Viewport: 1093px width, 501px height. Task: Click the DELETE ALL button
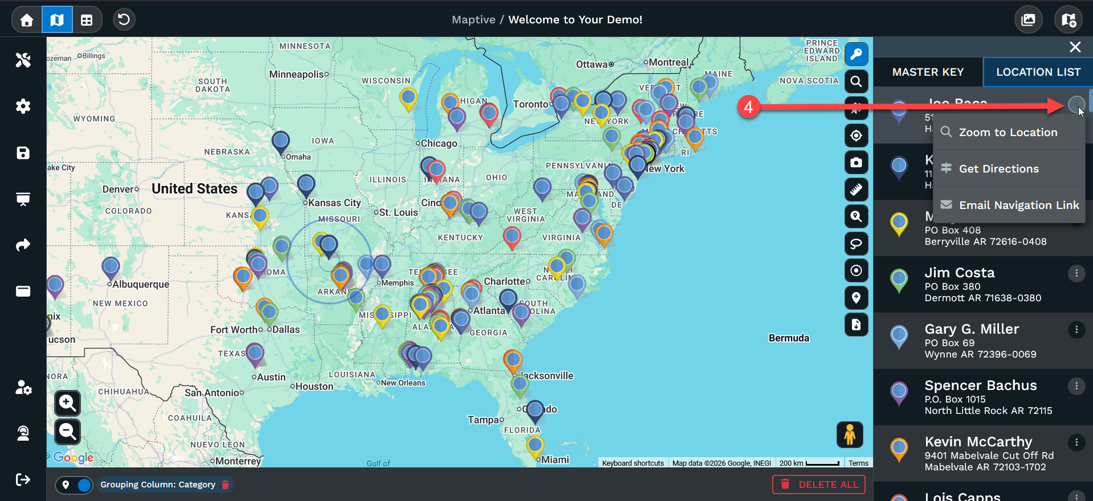(x=819, y=484)
